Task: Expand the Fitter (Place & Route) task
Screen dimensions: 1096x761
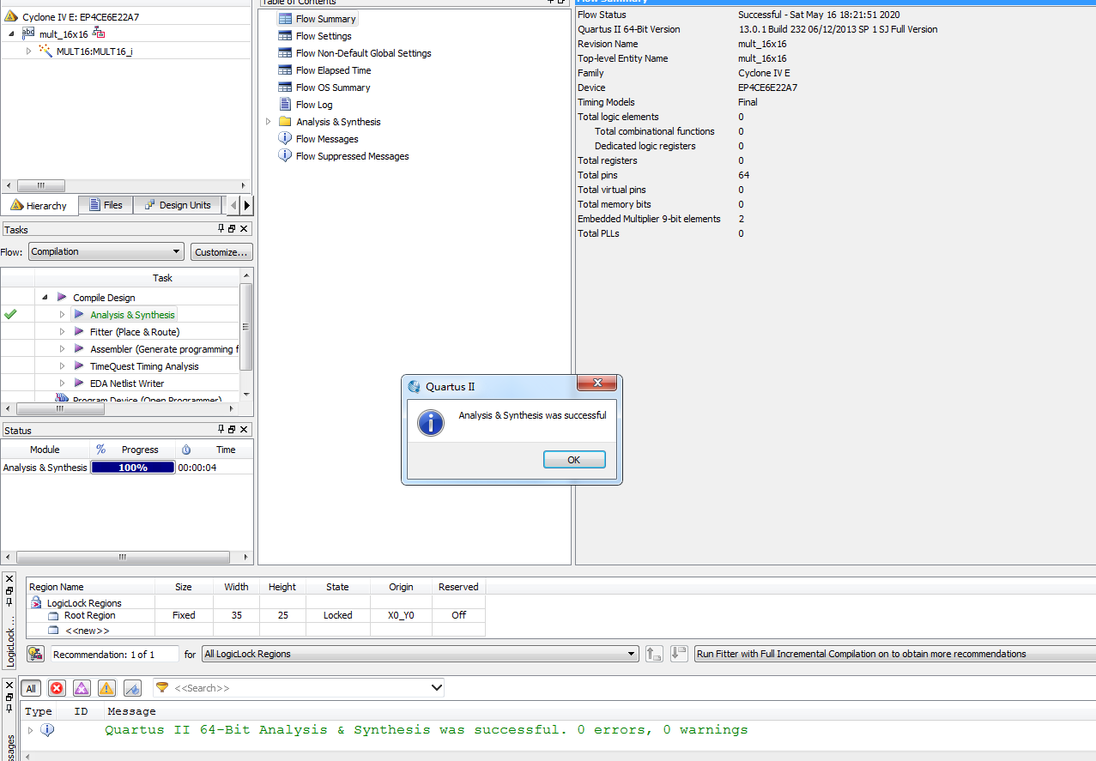Action: 62,332
